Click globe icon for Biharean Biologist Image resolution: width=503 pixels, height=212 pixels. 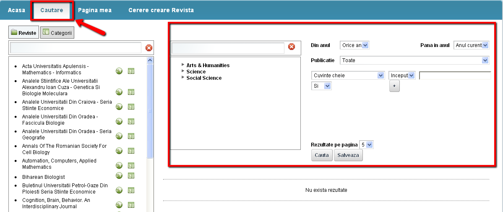point(119,175)
